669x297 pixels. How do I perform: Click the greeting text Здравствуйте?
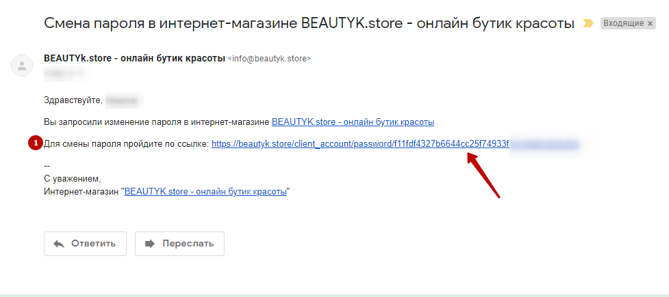pos(73,100)
